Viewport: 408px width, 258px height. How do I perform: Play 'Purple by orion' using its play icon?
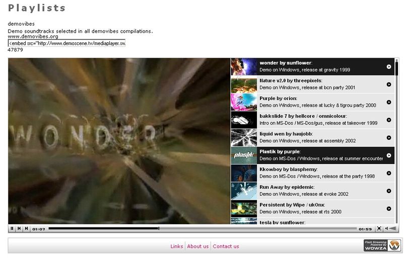tap(389, 102)
